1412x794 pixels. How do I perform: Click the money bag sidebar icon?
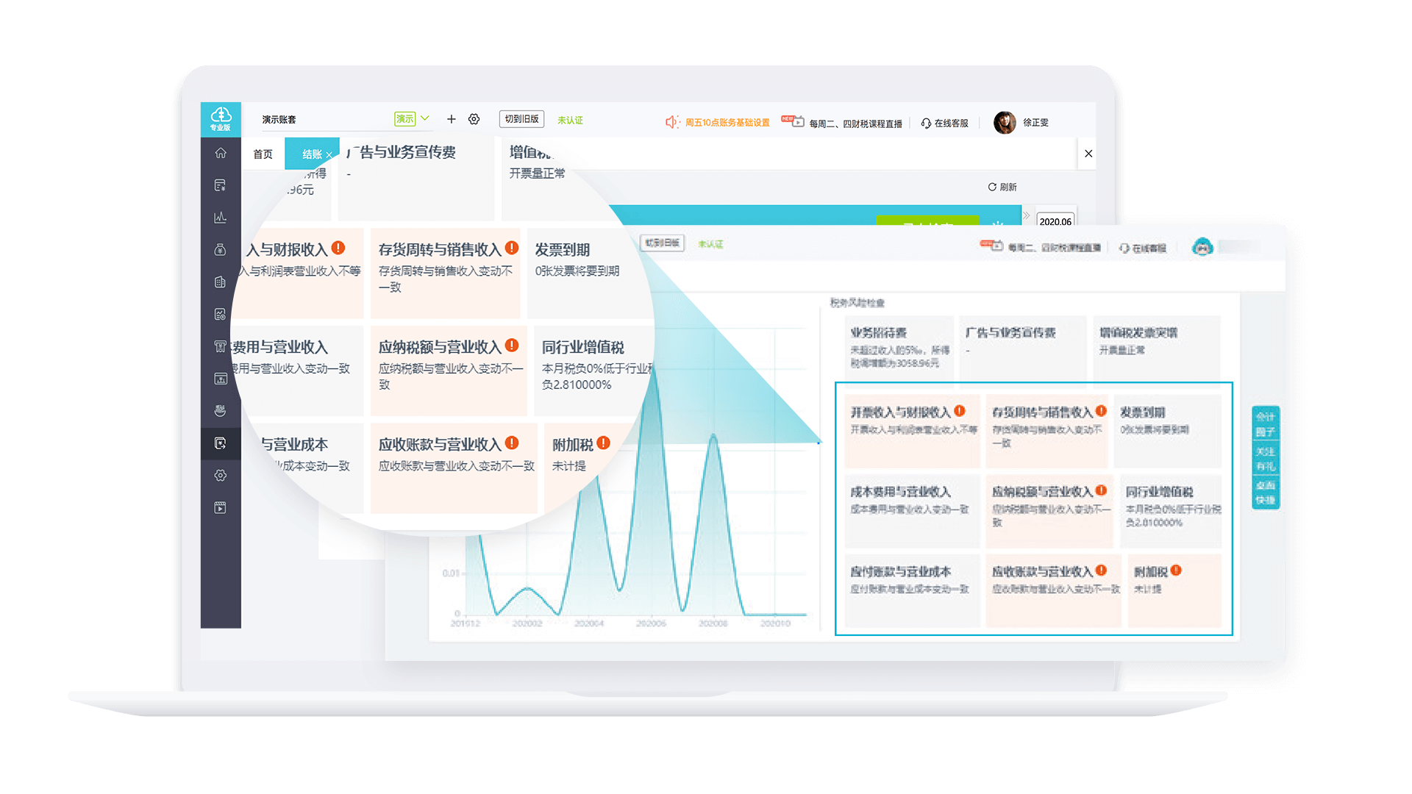point(220,250)
